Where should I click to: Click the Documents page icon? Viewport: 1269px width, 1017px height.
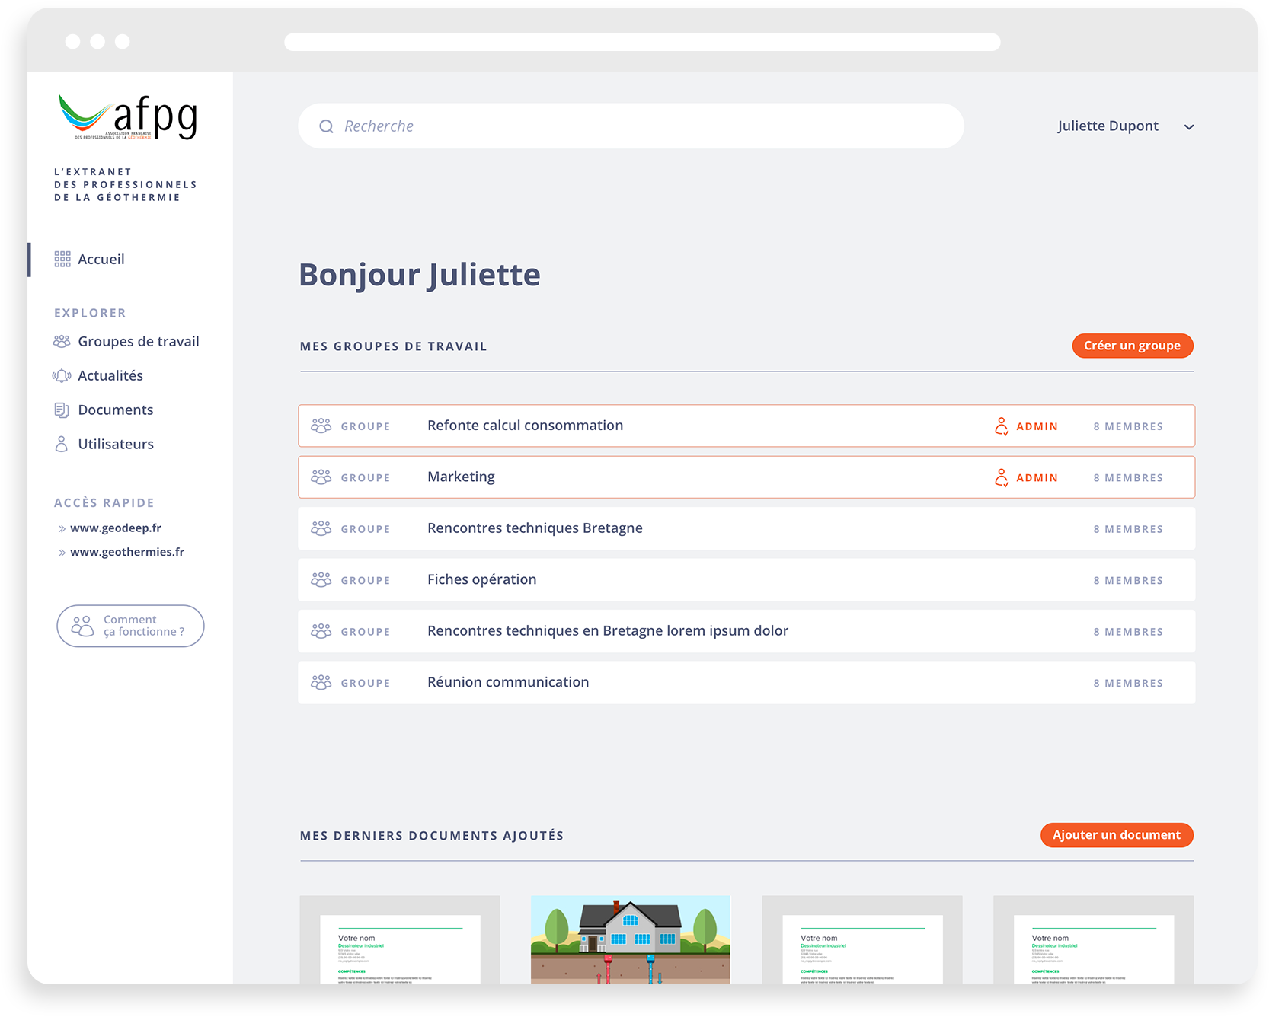pyautogui.click(x=62, y=410)
